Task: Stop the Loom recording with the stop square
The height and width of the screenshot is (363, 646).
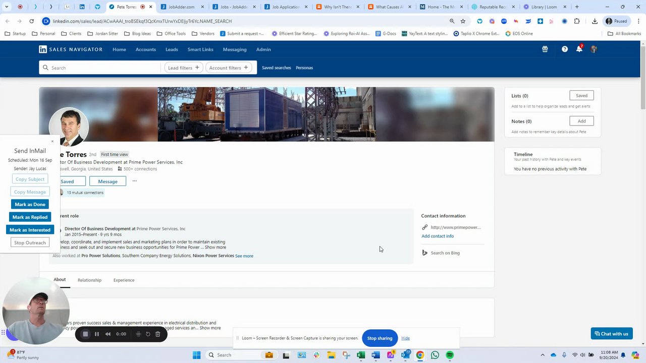Action: [85, 334]
